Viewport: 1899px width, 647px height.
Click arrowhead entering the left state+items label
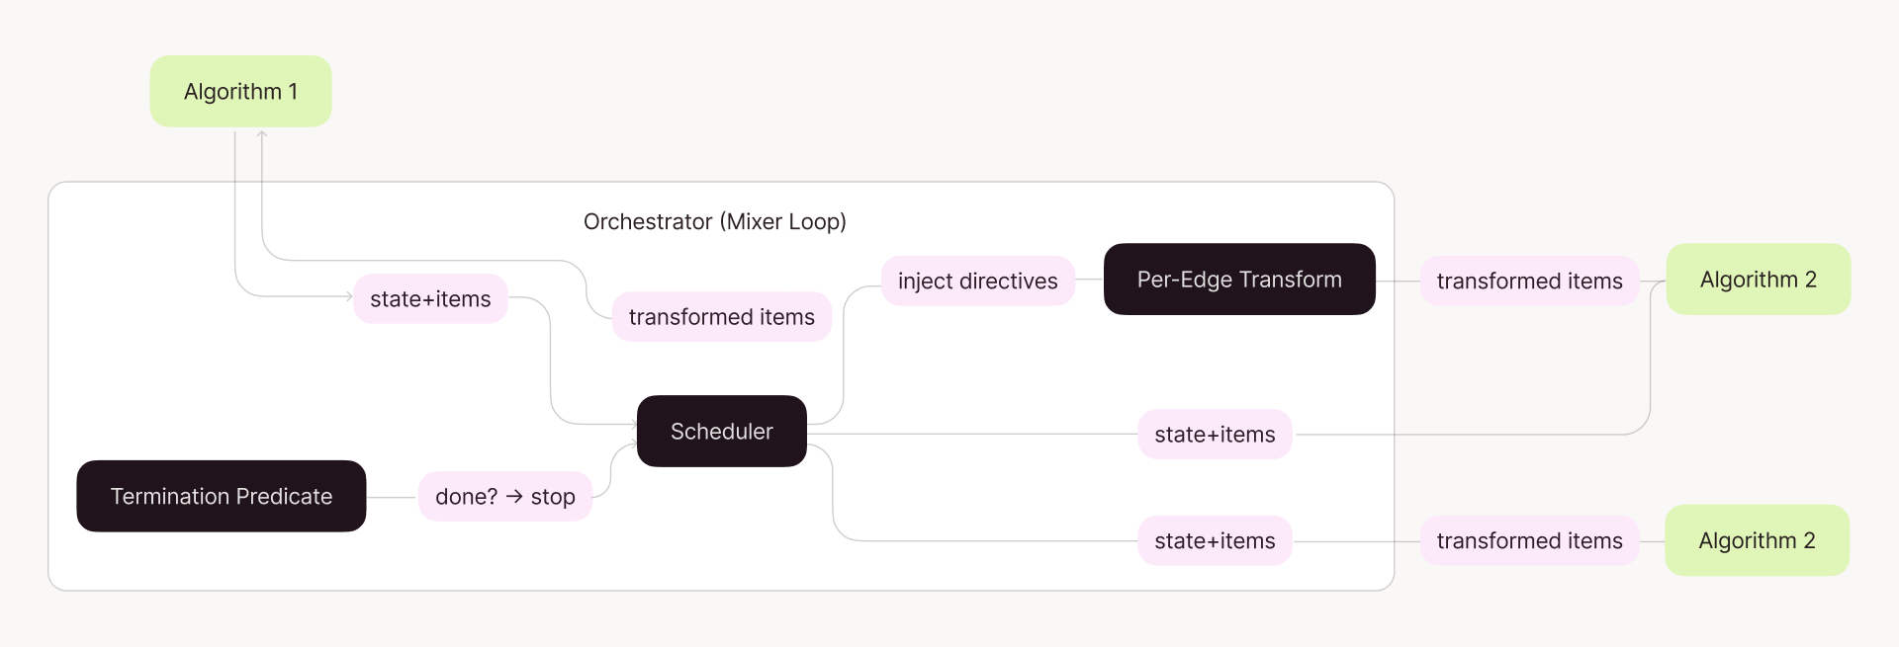point(349,296)
